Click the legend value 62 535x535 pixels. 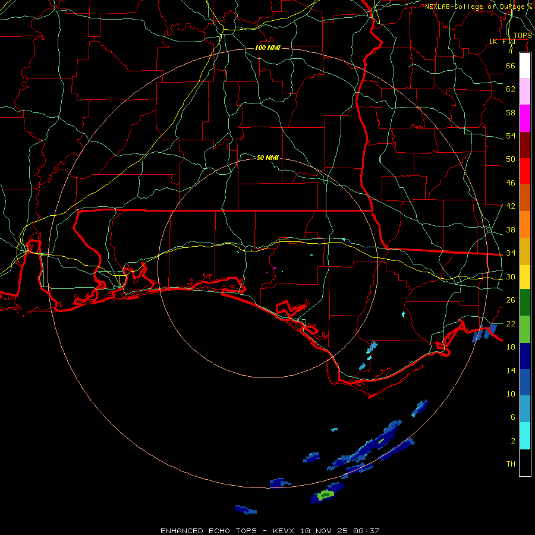511,89
